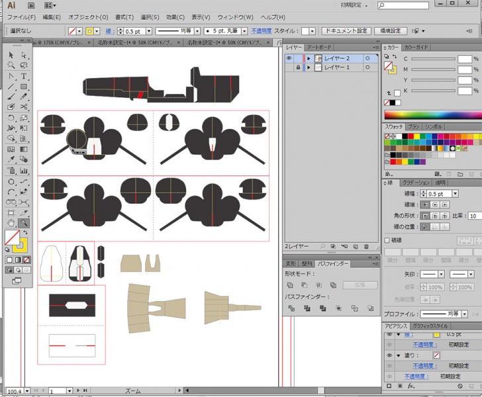This screenshot has height=397, width=482.
Task: Select the Paintbrush tool
Action: click(x=11, y=97)
